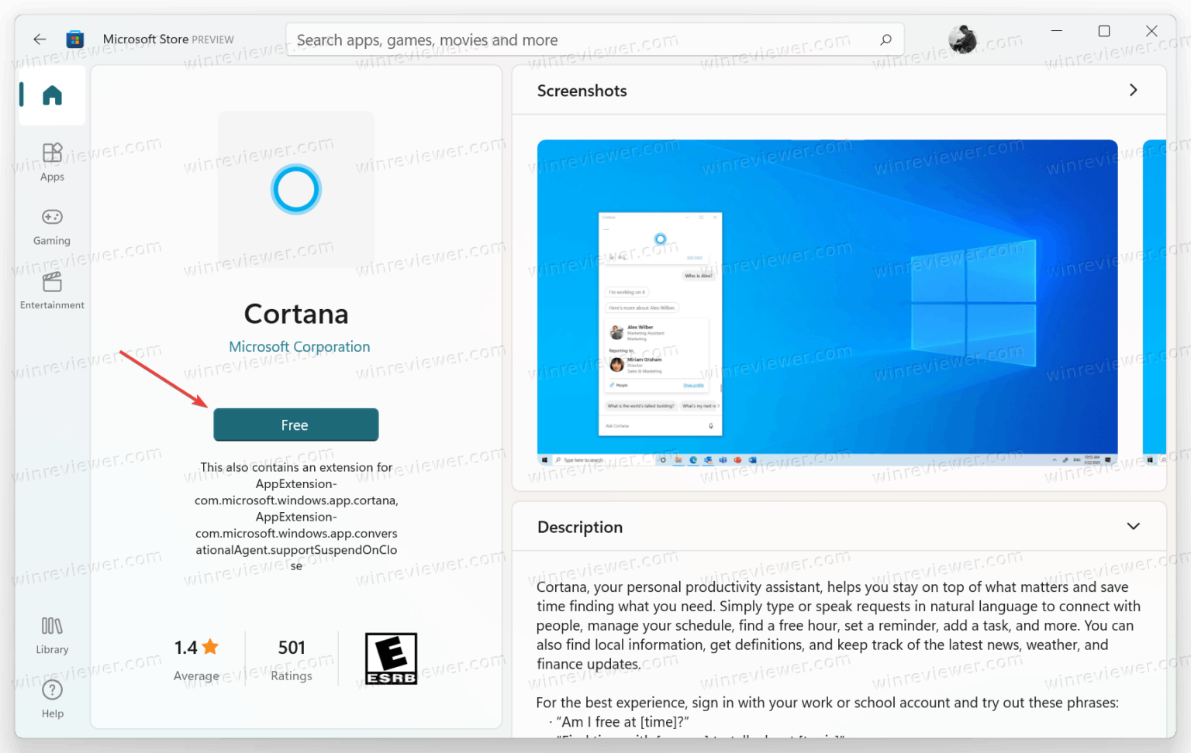Click the Microsoft Store PREVIEW title text
1191x753 pixels.
coord(168,39)
